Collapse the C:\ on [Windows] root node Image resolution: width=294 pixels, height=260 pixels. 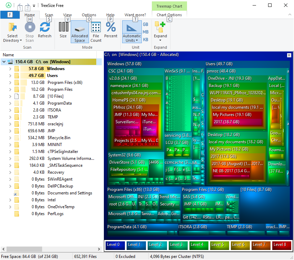4,62
